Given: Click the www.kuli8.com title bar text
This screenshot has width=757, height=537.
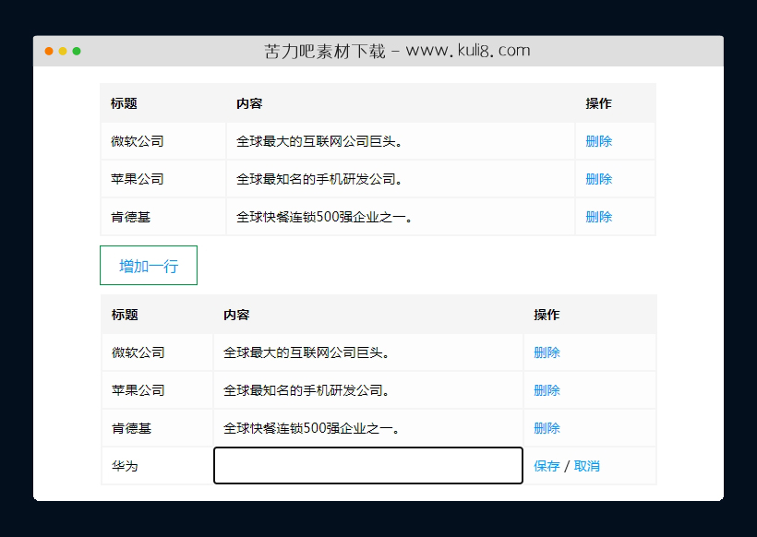Looking at the screenshot, I should (x=378, y=51).
